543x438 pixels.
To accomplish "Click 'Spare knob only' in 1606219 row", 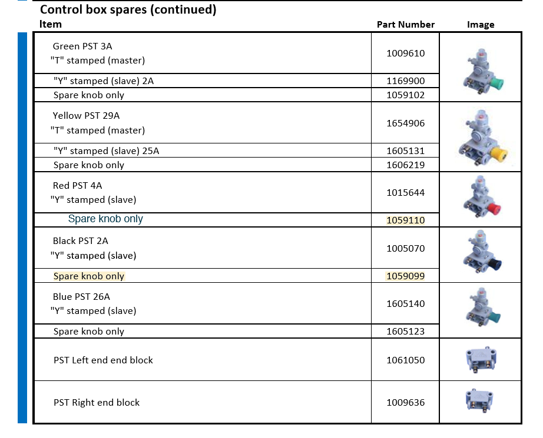I will point(89,165).
